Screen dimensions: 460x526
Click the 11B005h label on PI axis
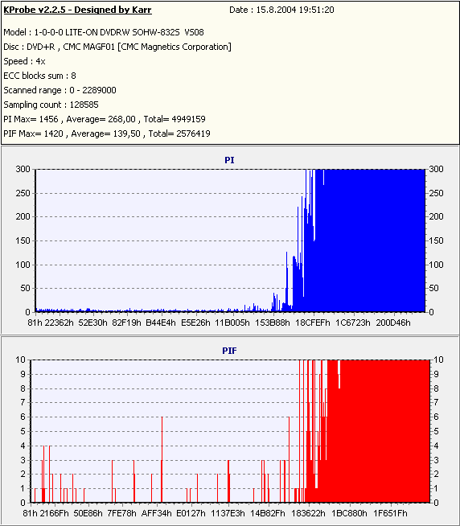[232, 323]
